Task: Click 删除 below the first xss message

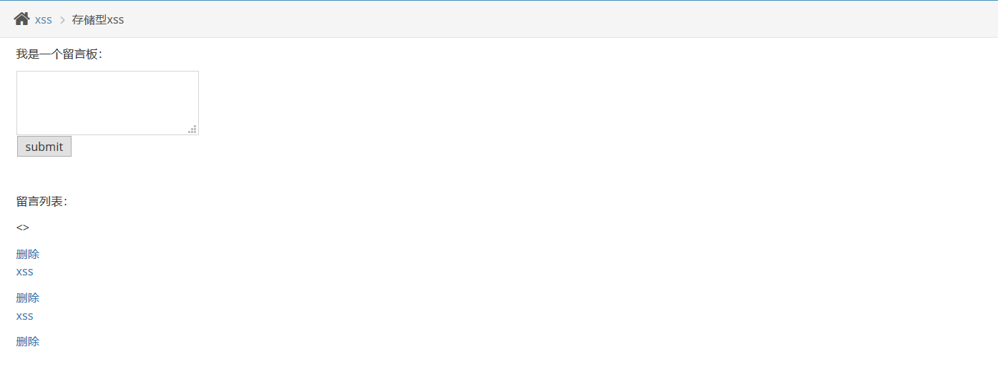Action: point(28,298)
